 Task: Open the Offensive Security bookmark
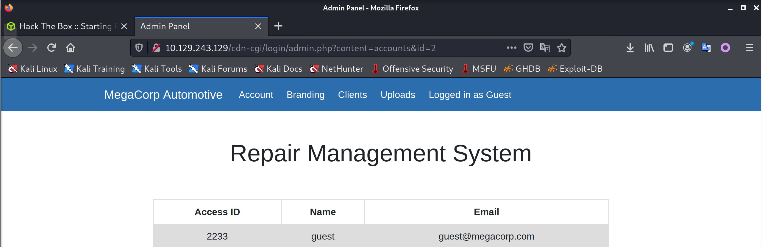pos(412,69)
